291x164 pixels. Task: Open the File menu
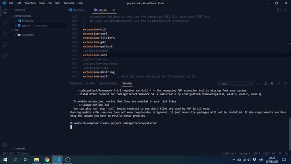point(11,3)
